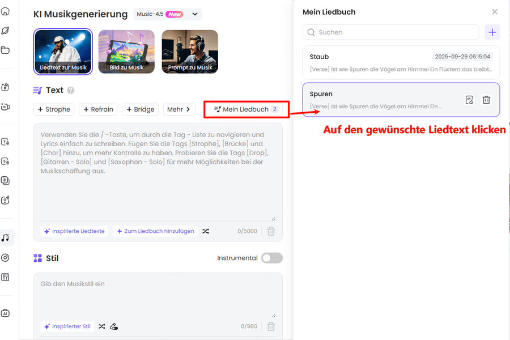Shuffle the music style with random icon
510x340 pixels.
coord(102,326)
